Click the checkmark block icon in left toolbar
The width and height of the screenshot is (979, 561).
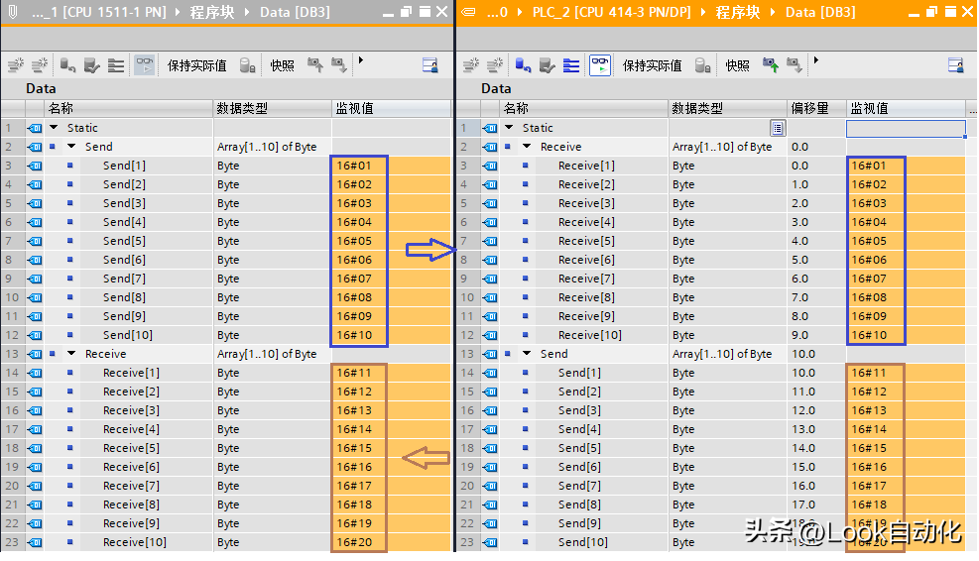92,65
